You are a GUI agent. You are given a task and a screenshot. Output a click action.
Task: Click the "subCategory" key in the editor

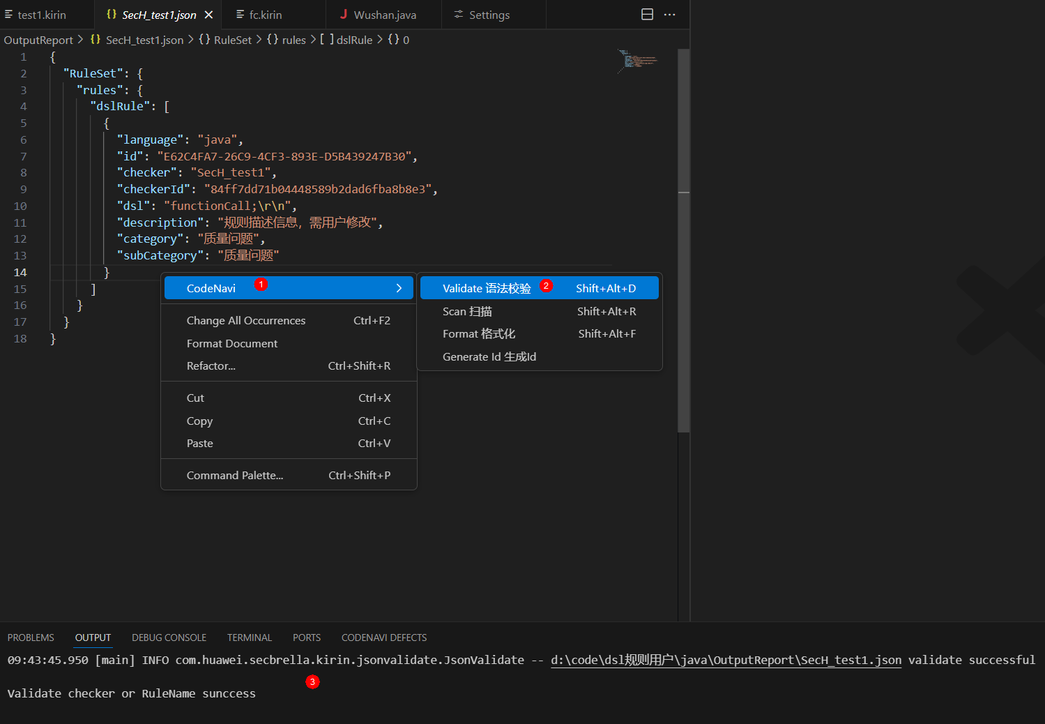[160, 255]
